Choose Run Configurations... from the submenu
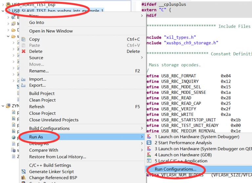Image resolution: width=252 pixels, height=183 pixels. [176, 169]
